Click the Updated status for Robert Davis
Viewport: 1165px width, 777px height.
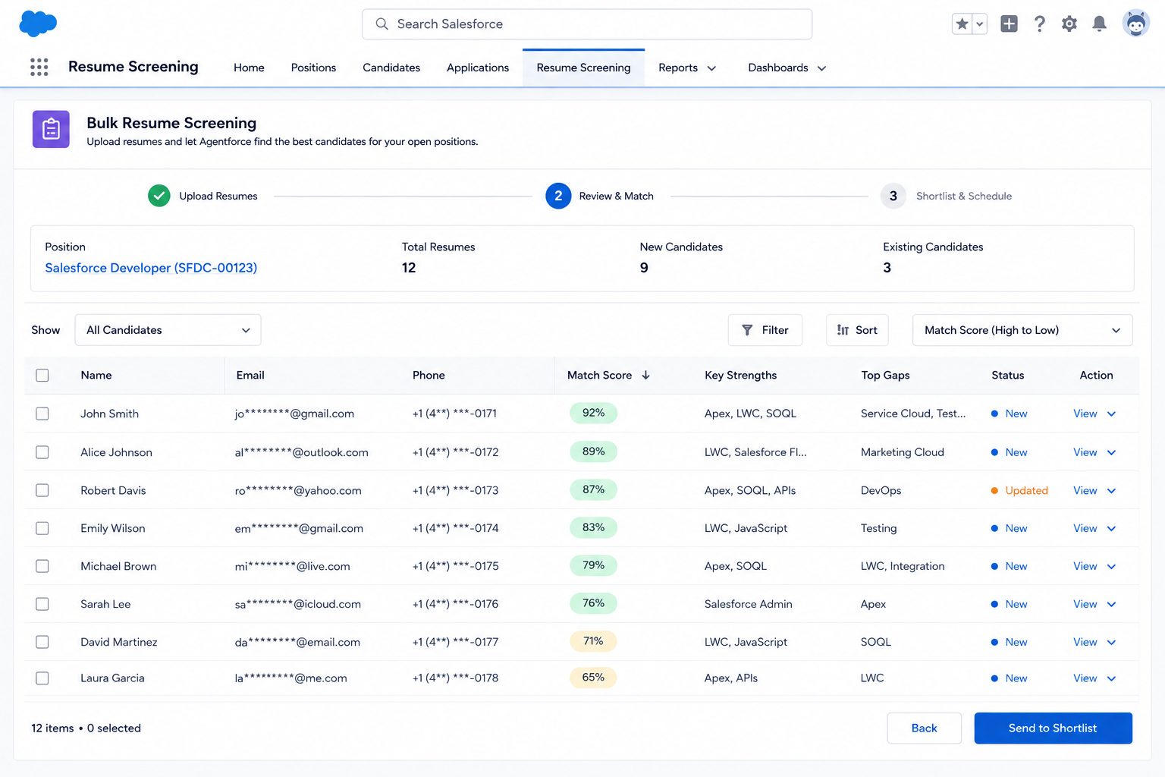(x=1019, y=491)
